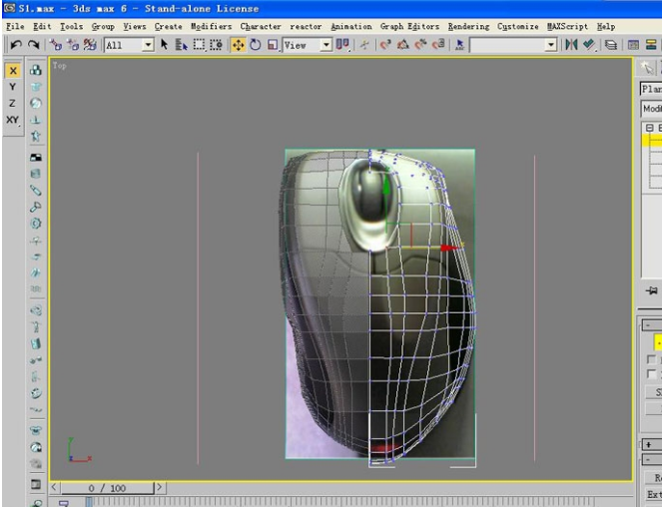Open the View coordinate system dropdown

click(326, 45)
